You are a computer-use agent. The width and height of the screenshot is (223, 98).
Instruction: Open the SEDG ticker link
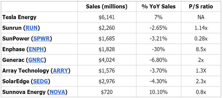click(x=40, y=81)
